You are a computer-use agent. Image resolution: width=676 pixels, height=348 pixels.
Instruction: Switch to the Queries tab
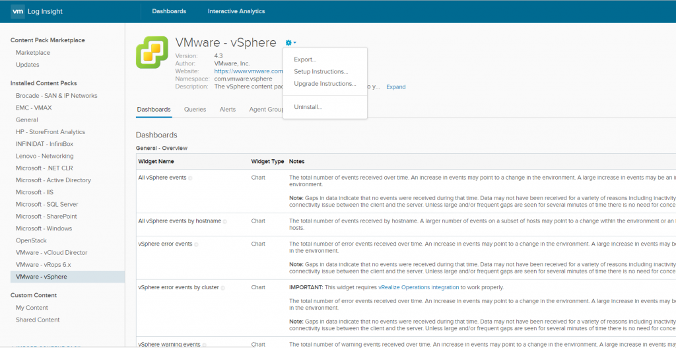click(195, 110)
